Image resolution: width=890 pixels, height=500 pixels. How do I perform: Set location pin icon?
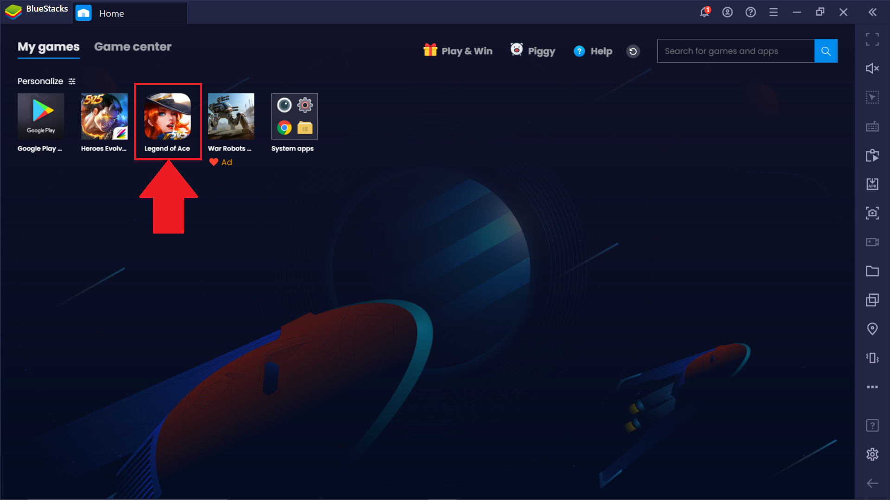[x=872, y=329]
